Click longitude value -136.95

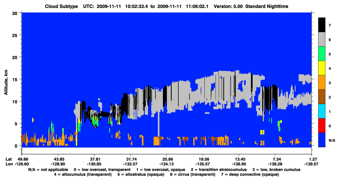[x=239, y=164]
